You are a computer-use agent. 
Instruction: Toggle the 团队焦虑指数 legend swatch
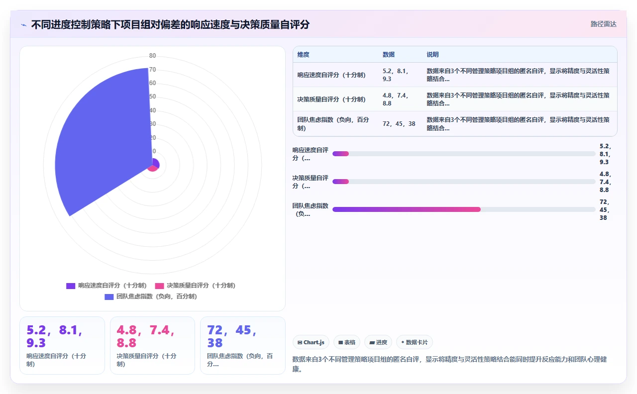(x=109, y=296)
